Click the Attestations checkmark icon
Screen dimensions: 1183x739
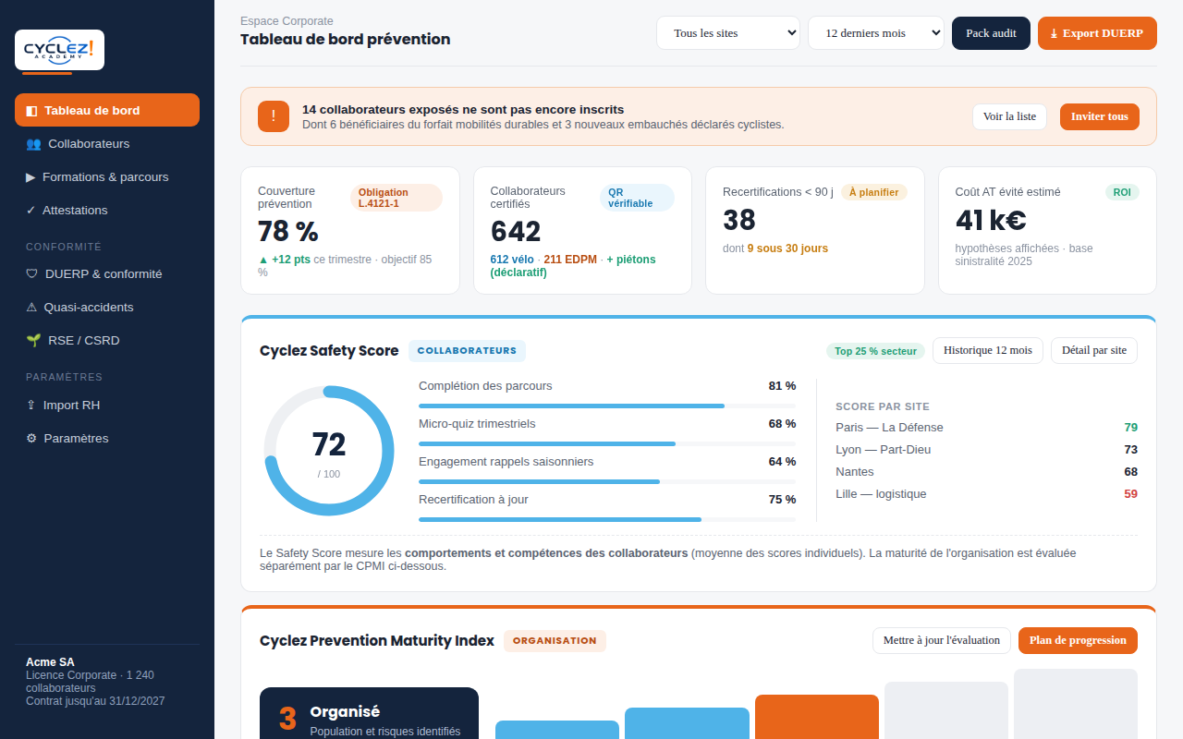click(30, 211)
